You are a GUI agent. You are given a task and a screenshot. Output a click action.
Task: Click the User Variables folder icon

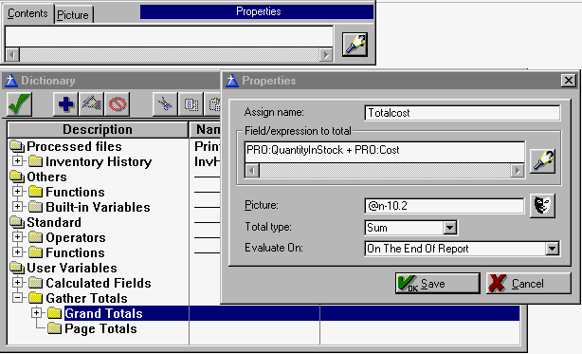click(17, 268)
